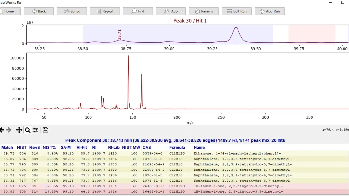Generate a Report
Screen dimensions: 349x196
point(105,11)
